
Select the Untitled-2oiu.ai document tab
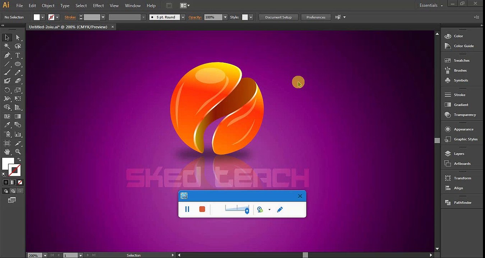(68, 27)
